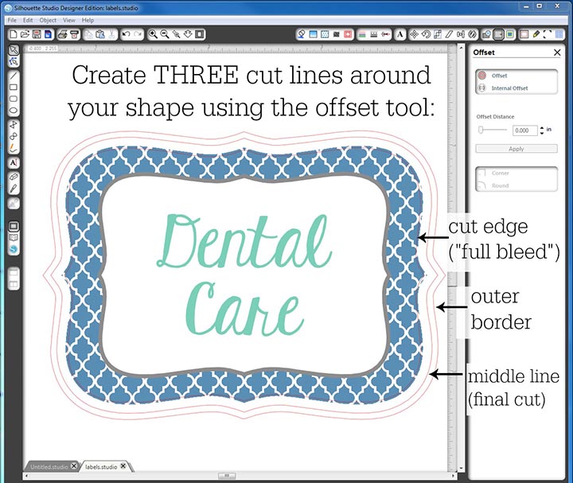573x483 pixels.
Task: Click the horizontal scrollbar thumb
Action: coord(227,476)
